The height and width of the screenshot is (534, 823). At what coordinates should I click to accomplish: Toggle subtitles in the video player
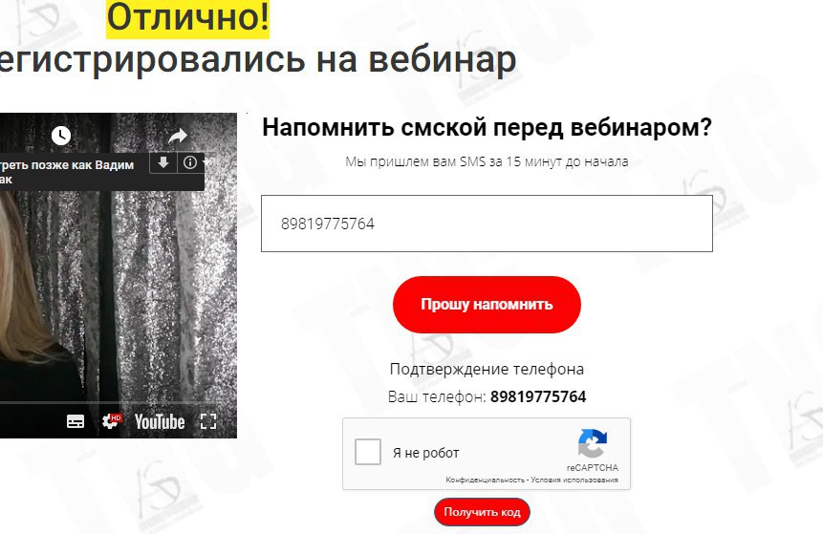(x=76, y=421)
